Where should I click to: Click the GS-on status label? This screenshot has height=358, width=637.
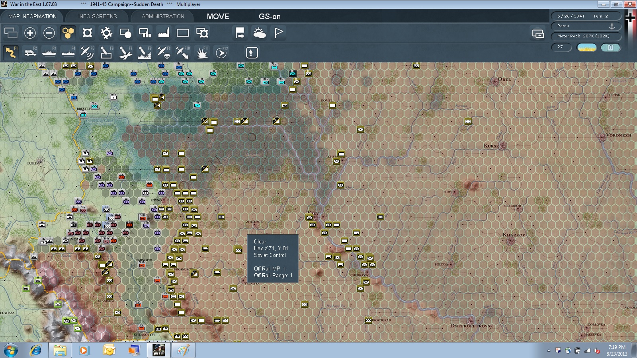click(270, 16)
